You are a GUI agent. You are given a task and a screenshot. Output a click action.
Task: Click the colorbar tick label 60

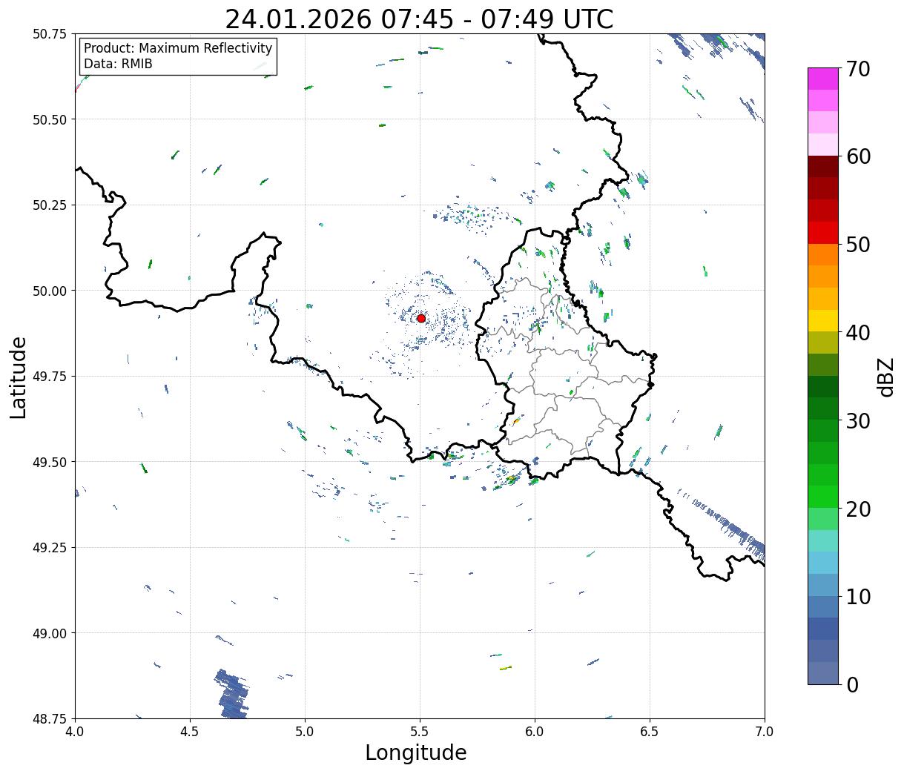pos(858,156)
